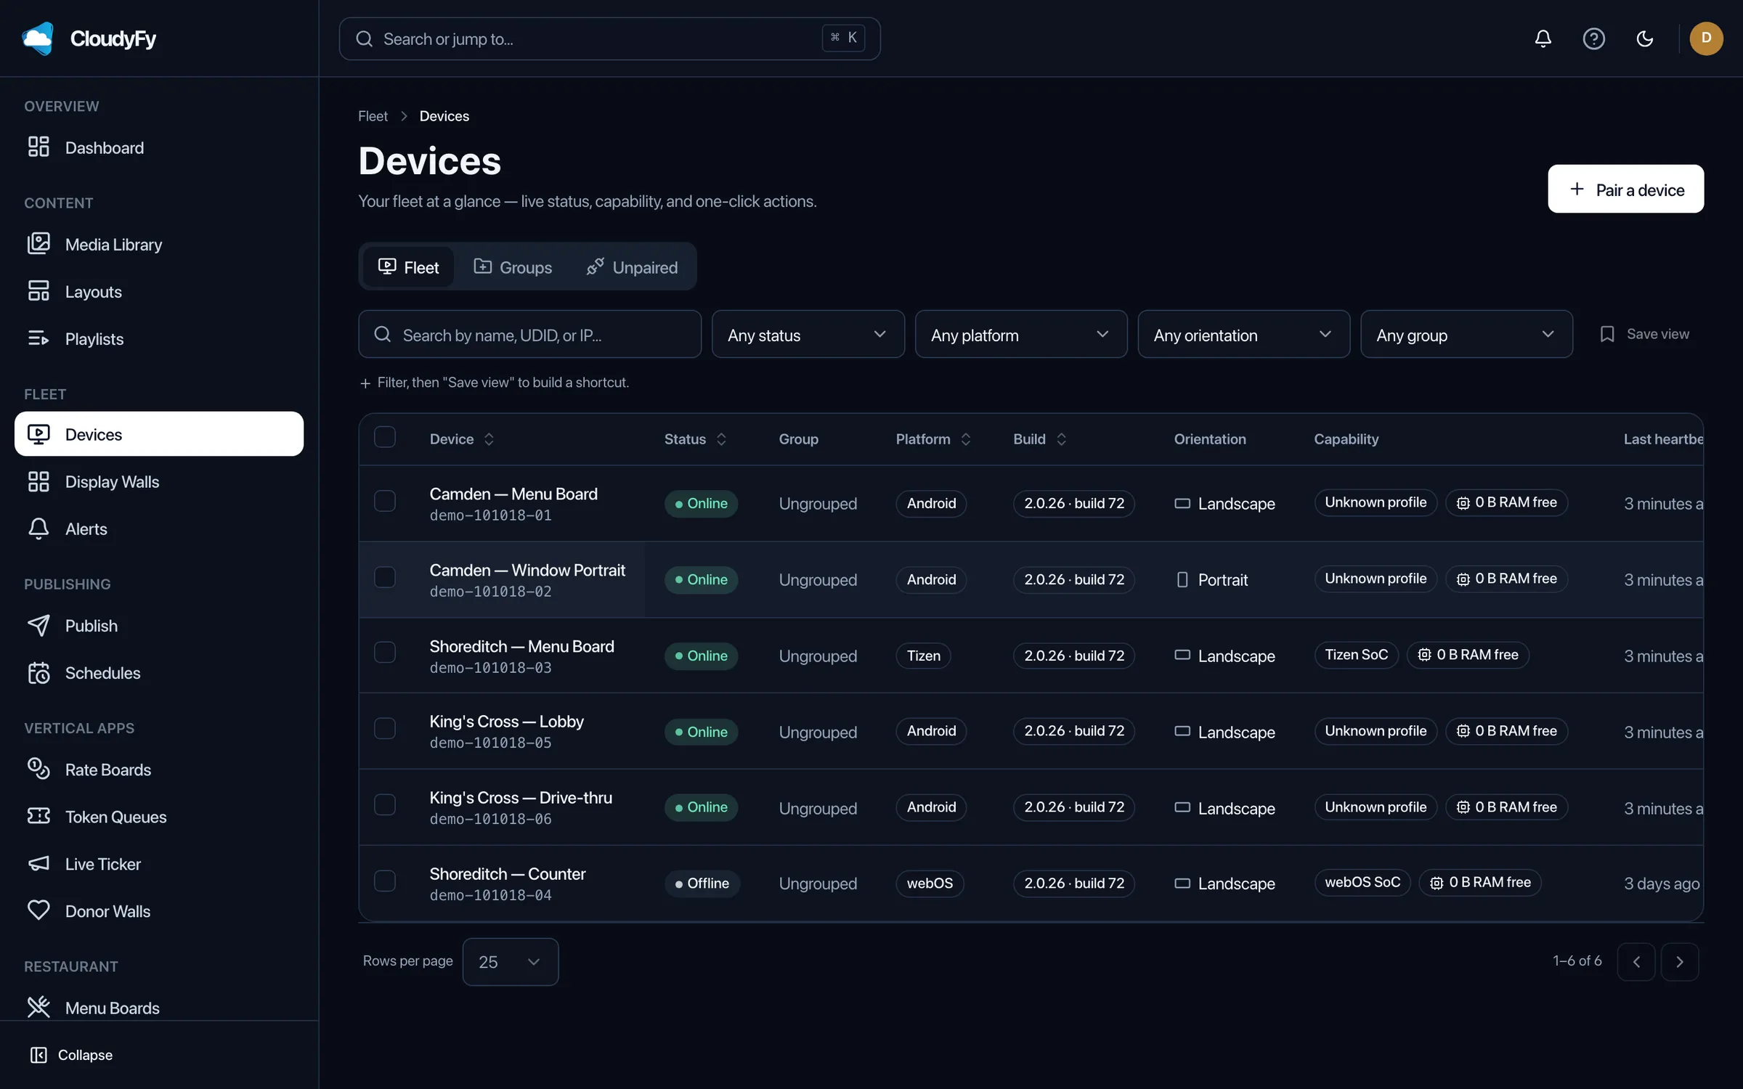Select Shoreditch — Counter row checkbox
The height and width of the screenshot is (1089, 1743).
tap(384, 881)
